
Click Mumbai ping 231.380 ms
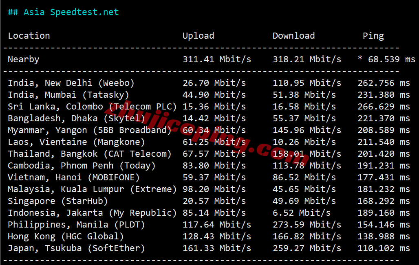[x=384, y=95]
